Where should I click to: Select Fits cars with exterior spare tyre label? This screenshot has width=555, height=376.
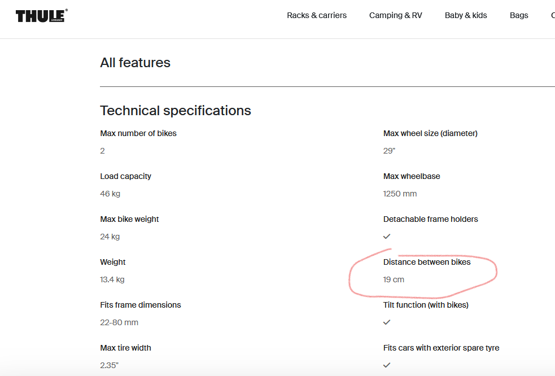pyautogui.click(x=442, y=348)
